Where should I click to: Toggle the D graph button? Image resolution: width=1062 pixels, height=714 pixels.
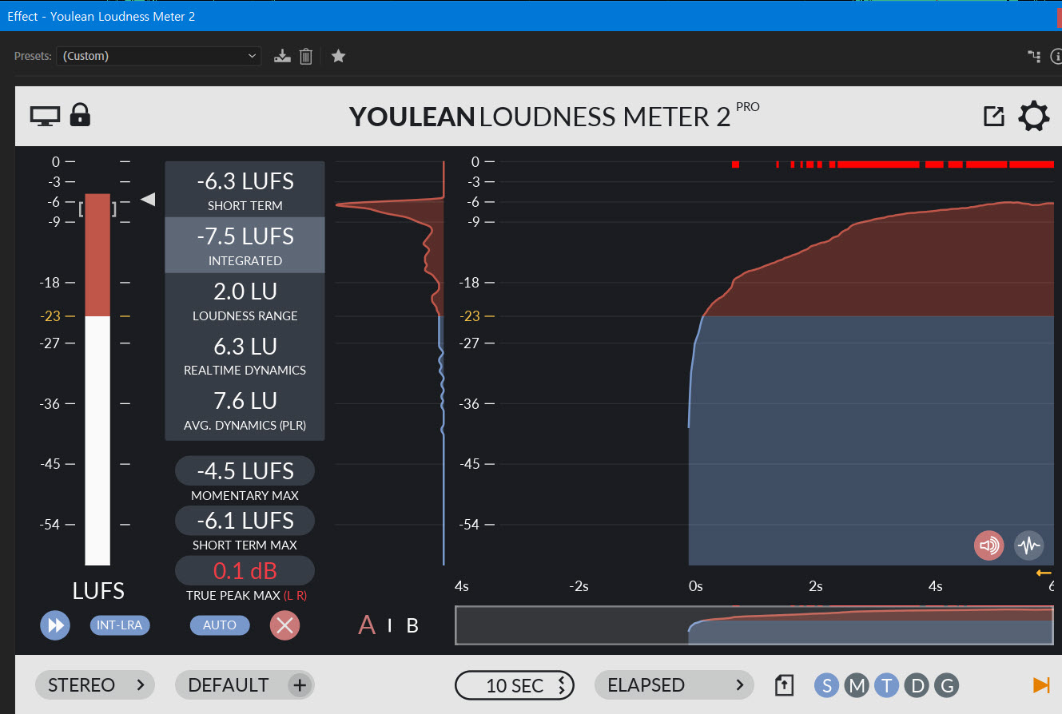click(917, 685)
